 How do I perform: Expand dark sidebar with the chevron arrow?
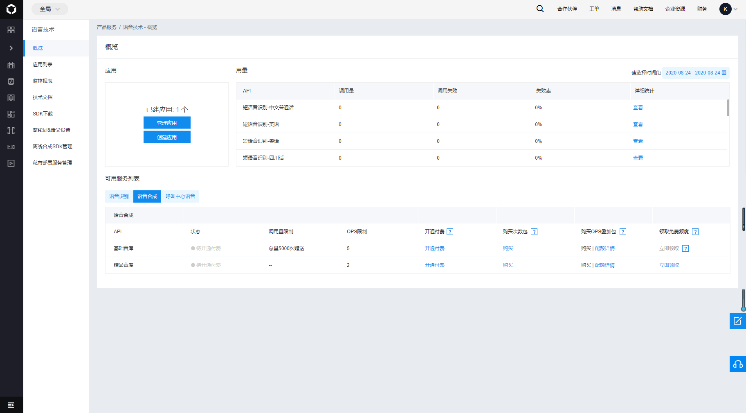(11, 48)
